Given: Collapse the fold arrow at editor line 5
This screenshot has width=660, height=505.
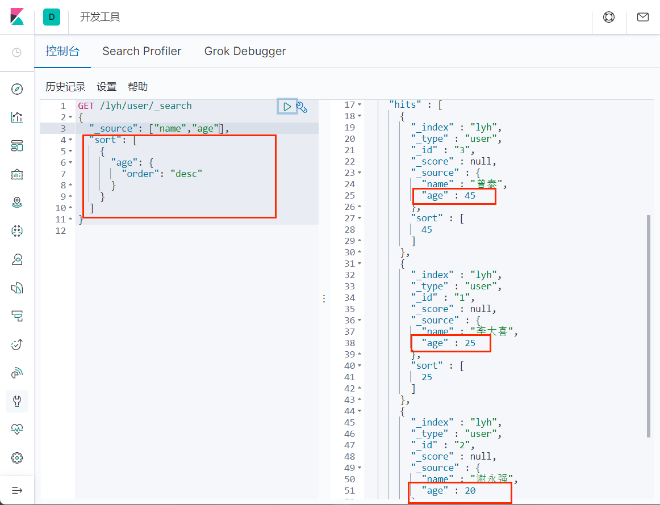Looking at the screenshot, I should click(x=70, y=151).
